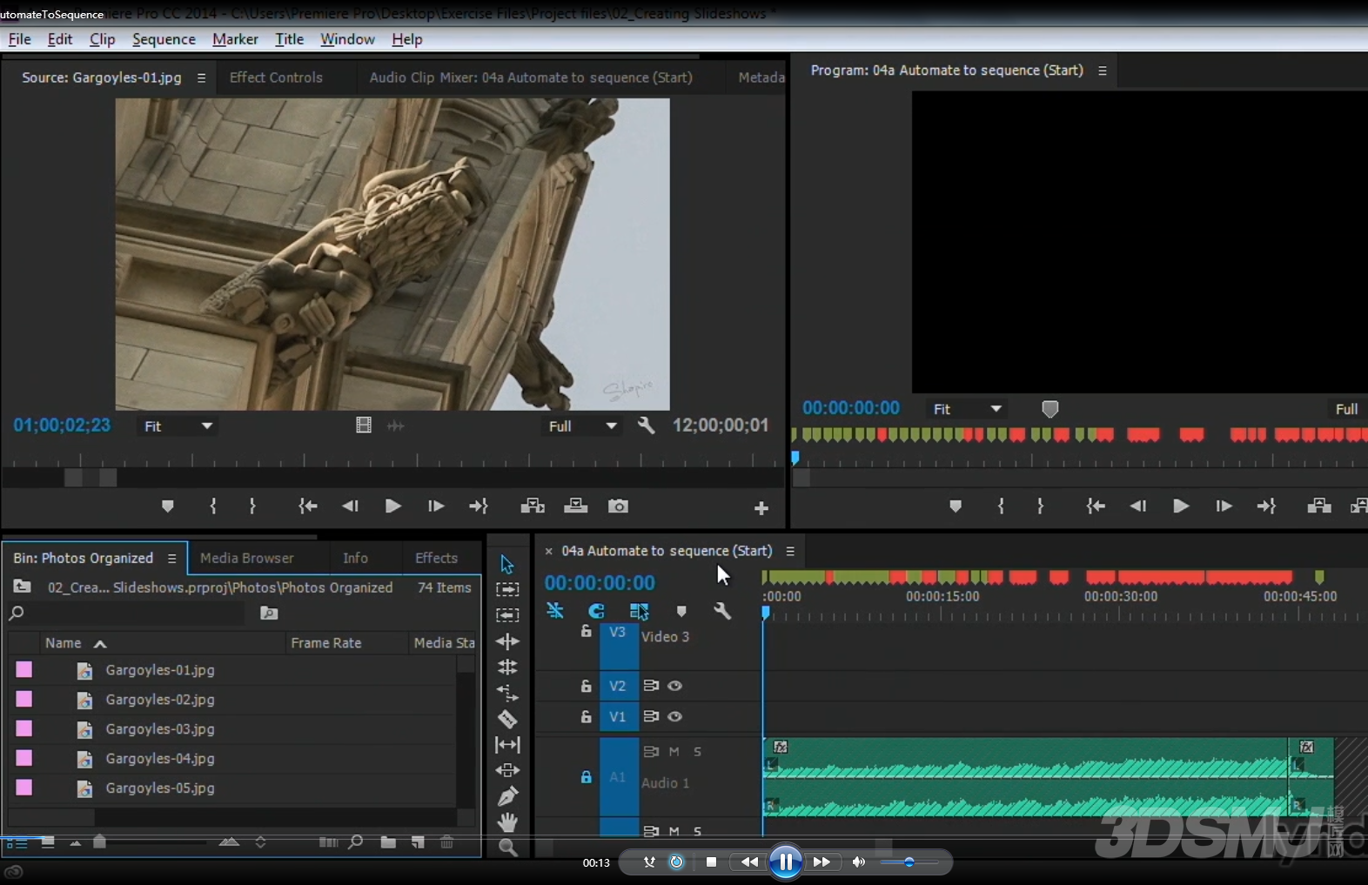The width and height of the screenshot is (1368, 885).
Task: Toggle V1 track output eye
Action: [x=674, y=716]
